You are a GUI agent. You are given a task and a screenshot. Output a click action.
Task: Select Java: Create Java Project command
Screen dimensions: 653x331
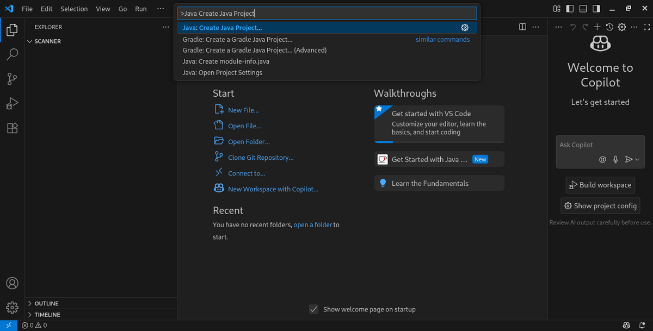[x=326, y=28]
